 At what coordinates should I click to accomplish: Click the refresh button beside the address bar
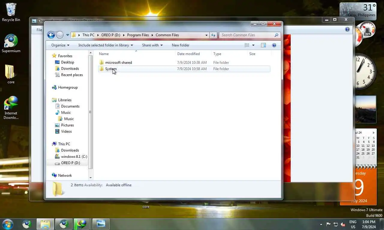click(213, 35)
